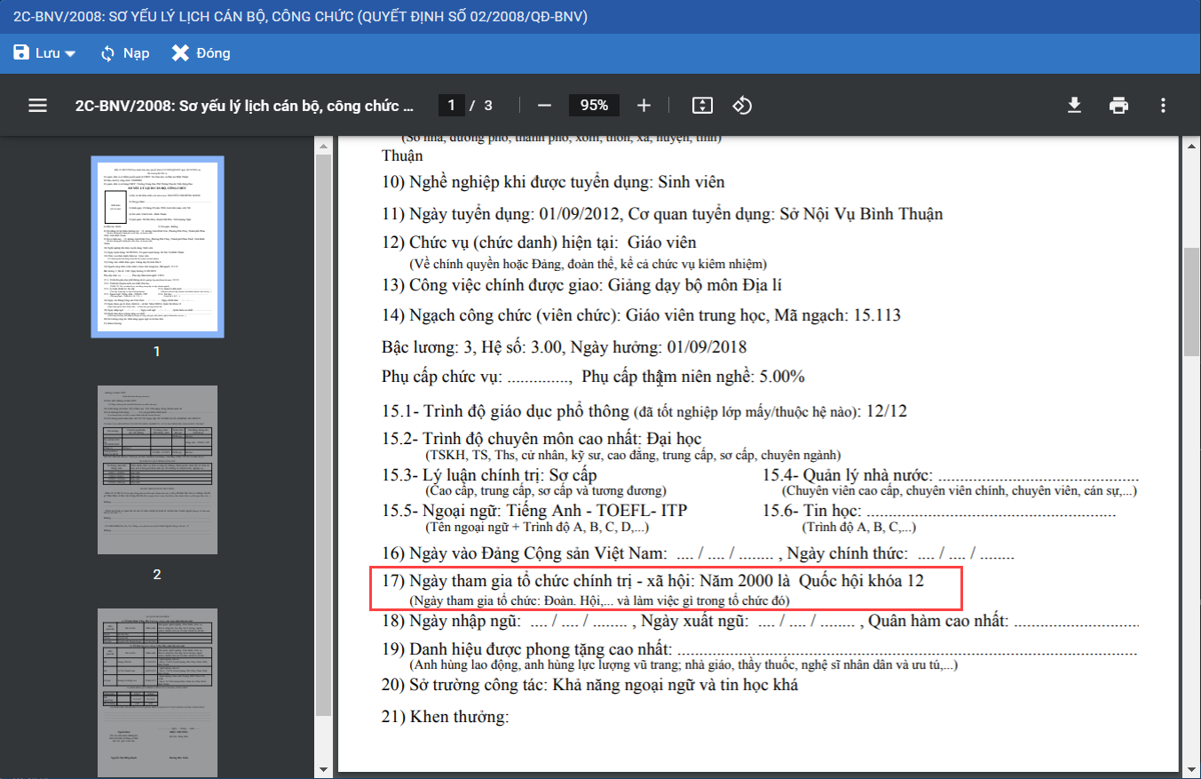Viewport: 1201px width, 779px height.
Task: Click the fit to page icon
Action: [702, 106]
